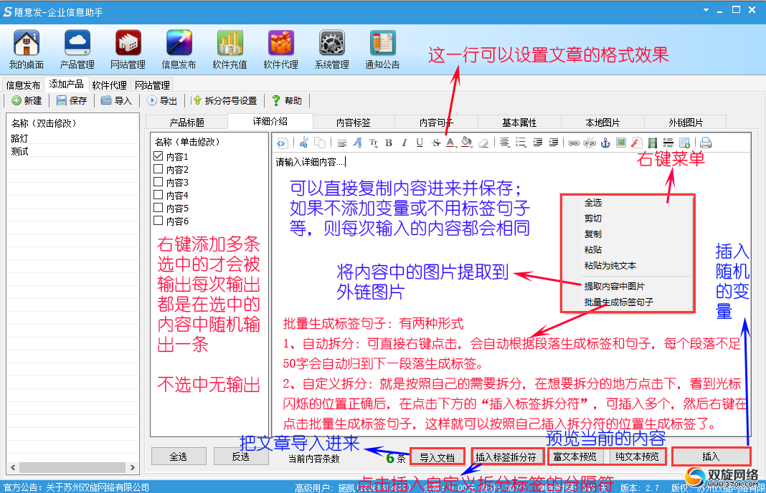Click the cut scissors icon
This screenshot has height=493, width=766.
304,143
